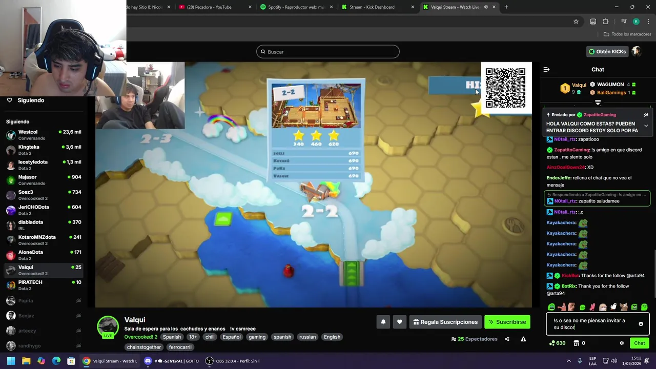
Task: Open Soez3 channel in sidebar
Action: [44, 195]
